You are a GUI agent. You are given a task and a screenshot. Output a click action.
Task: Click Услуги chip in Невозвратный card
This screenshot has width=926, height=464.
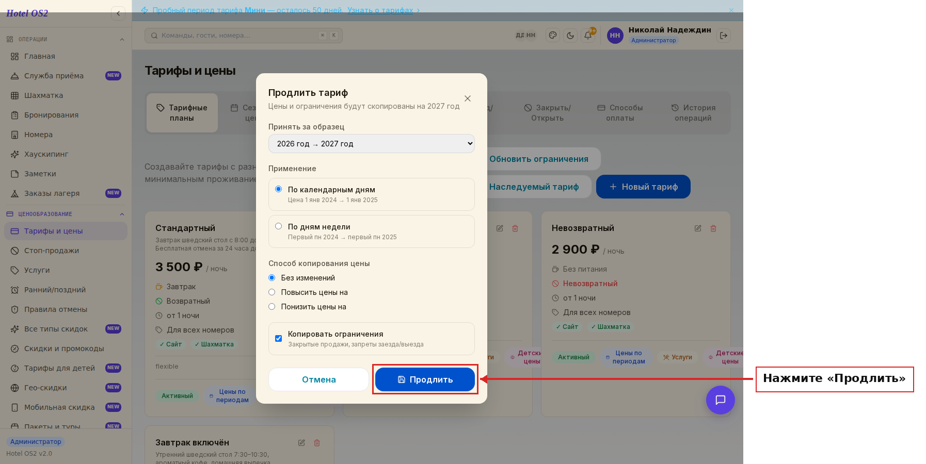(678, 357)
